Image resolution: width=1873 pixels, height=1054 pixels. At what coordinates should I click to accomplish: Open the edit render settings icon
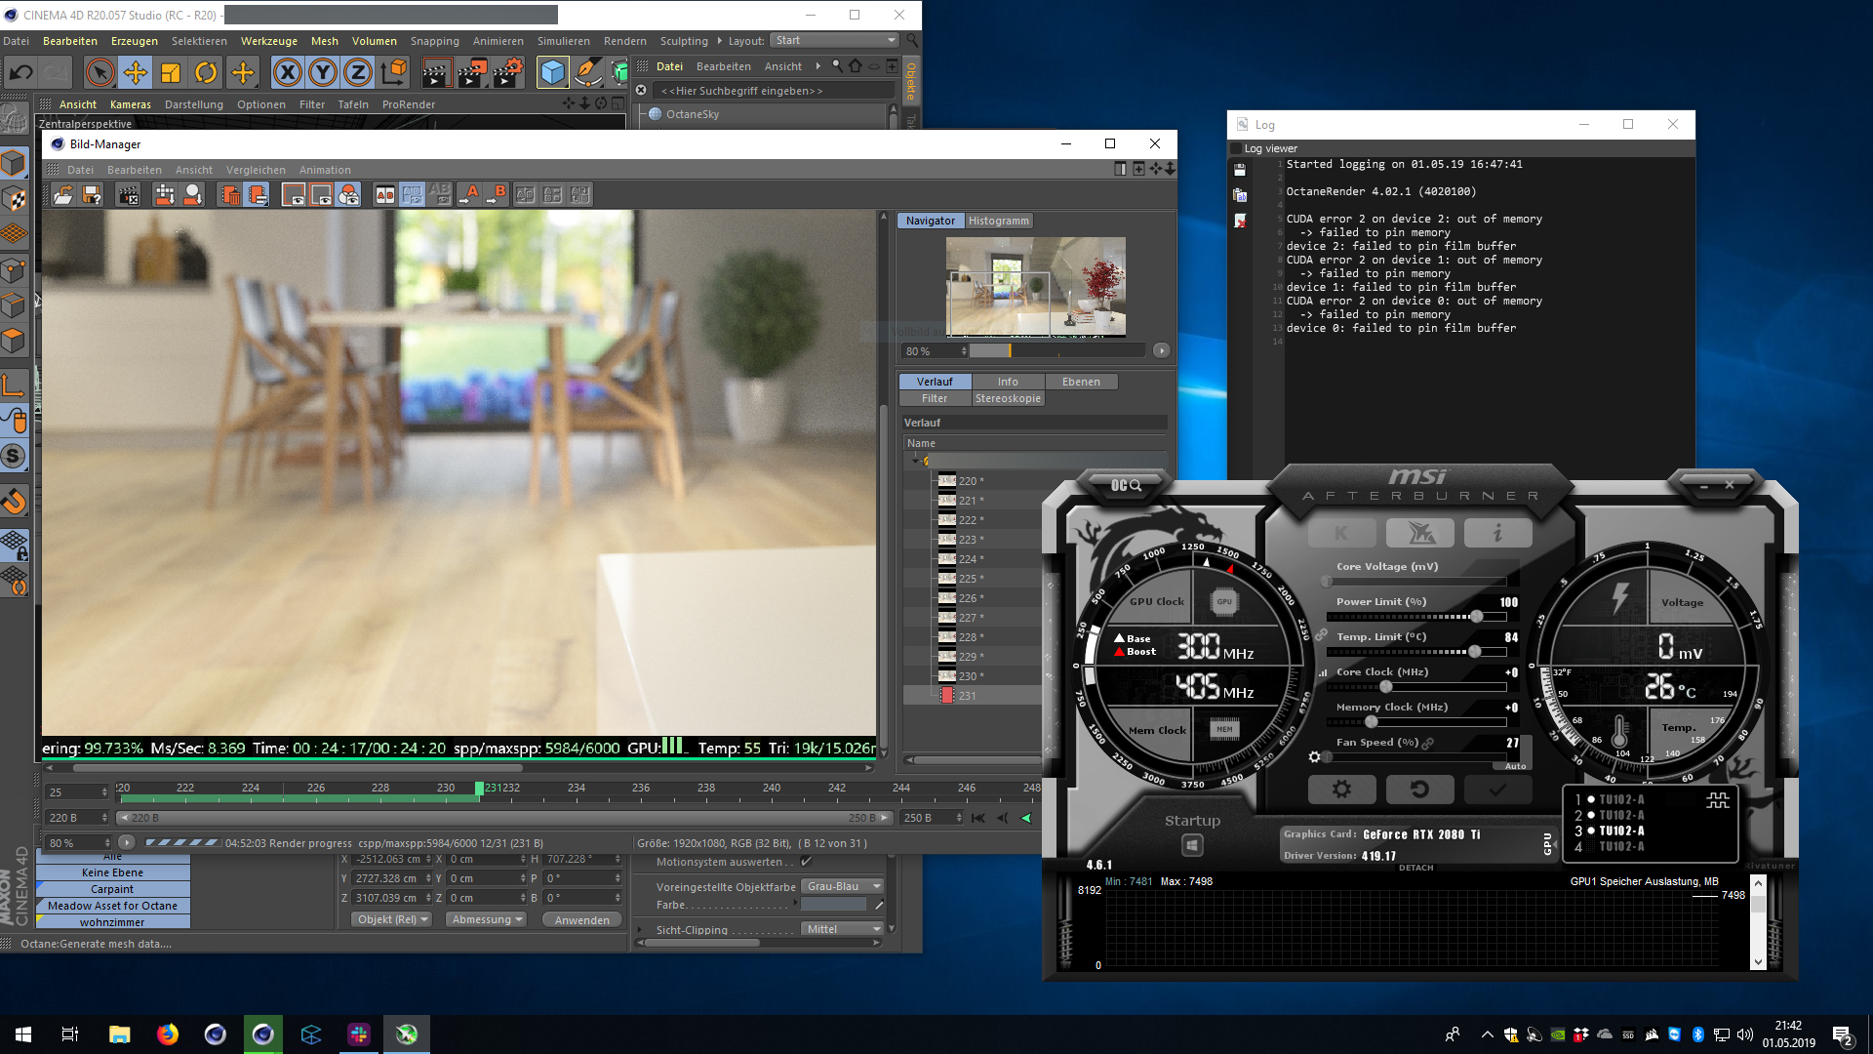point(508,72)
